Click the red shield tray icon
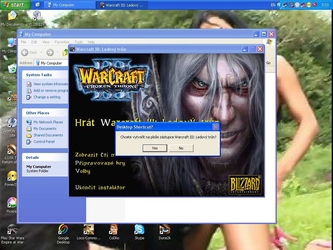The image size is (333, 250). (314, 5)
